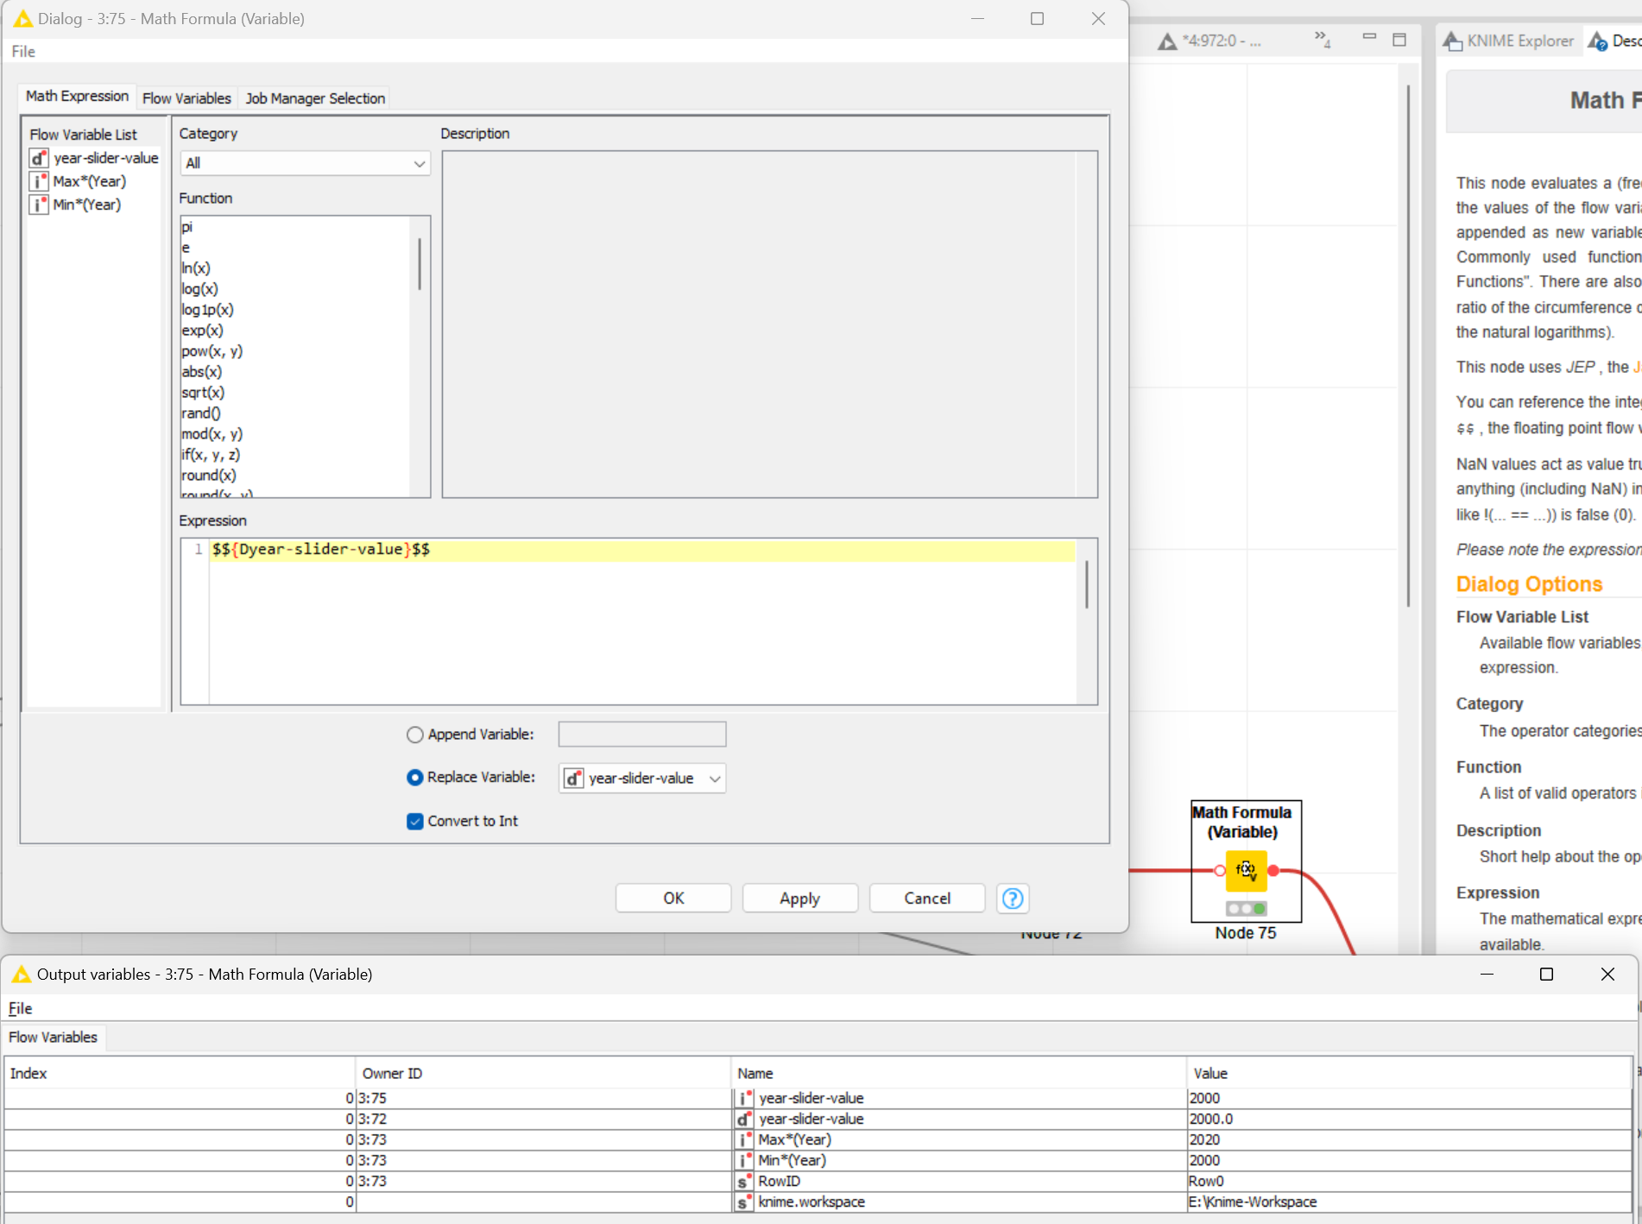The image size is (1642, 1224).
Task: Click the workflow editor tab icon *4:972:0
Action: (x=1167, y=41)
